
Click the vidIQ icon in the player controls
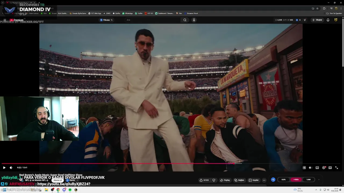[304, 168]
